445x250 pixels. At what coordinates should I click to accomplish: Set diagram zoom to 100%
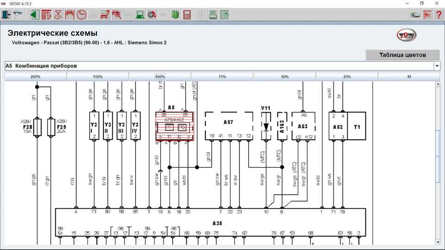[160, 76]
